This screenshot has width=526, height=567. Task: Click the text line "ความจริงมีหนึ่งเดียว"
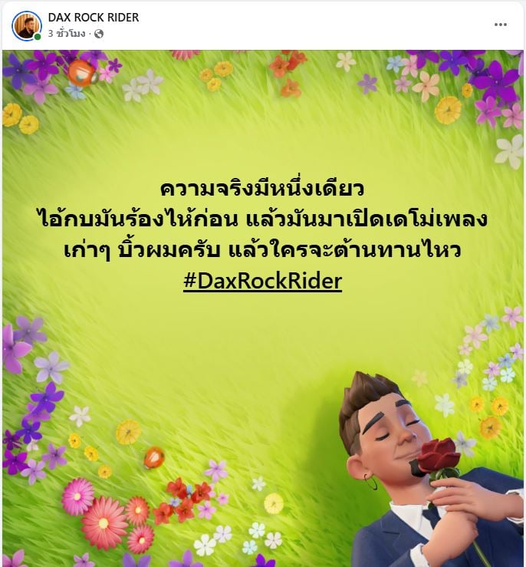pos(262,189)
